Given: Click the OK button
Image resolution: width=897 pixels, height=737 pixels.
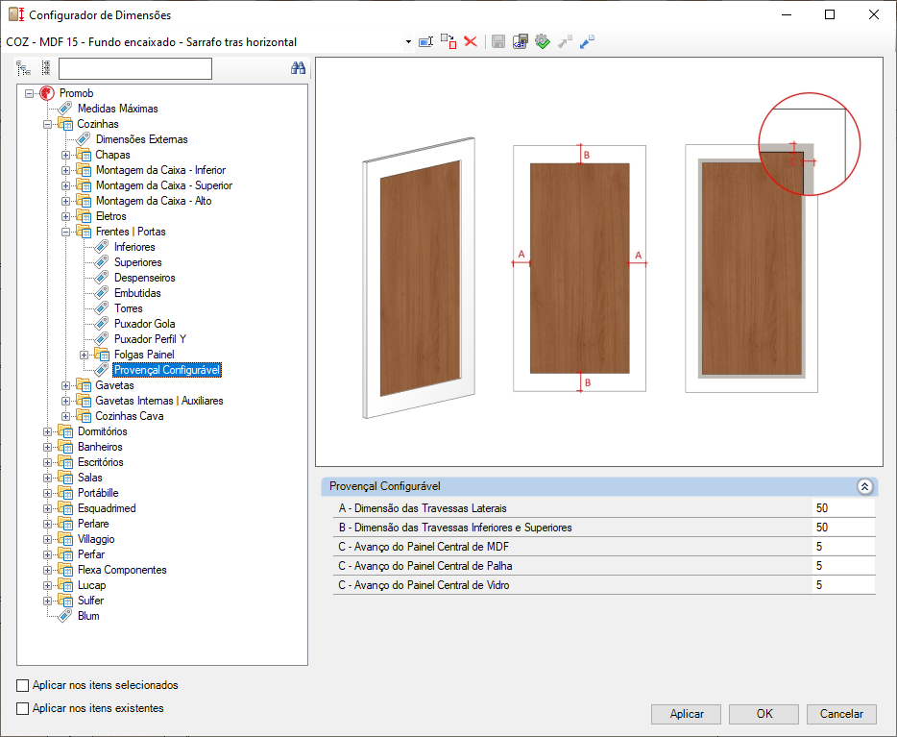Looking at the screenshot, I should point(764,714).
